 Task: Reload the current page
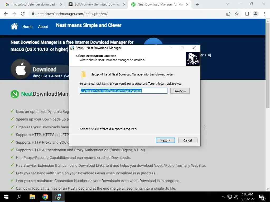coord(23,14)
